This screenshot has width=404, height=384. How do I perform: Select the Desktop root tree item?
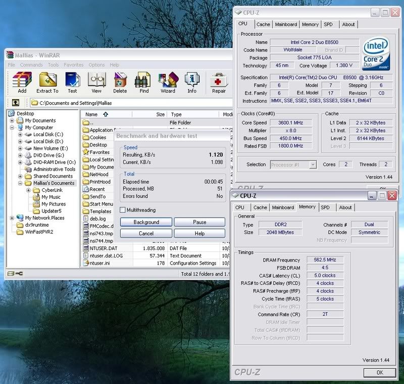(x=21, y=113)
